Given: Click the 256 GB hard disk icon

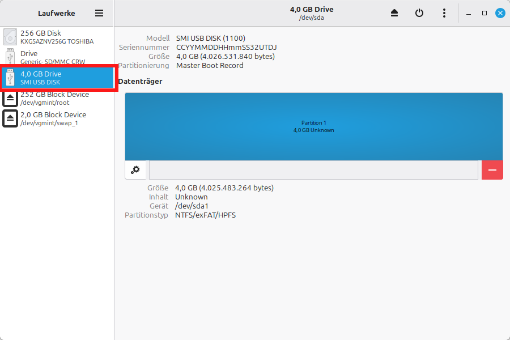Looking at the screenshot, I should tap(10, 37).
